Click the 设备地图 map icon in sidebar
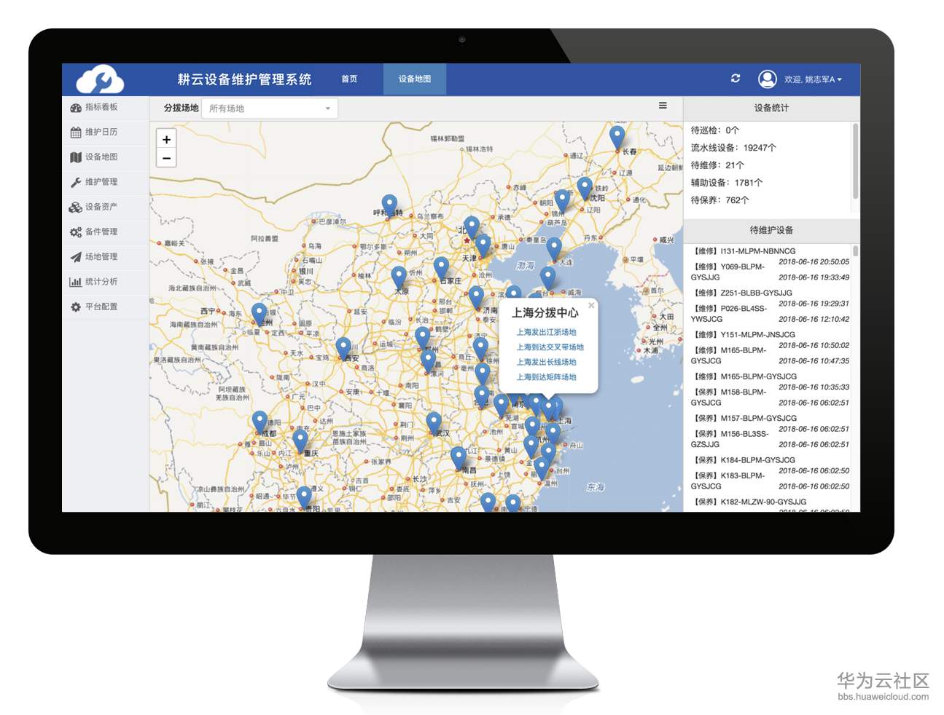The image size is (944, 715). coord(76,157)
